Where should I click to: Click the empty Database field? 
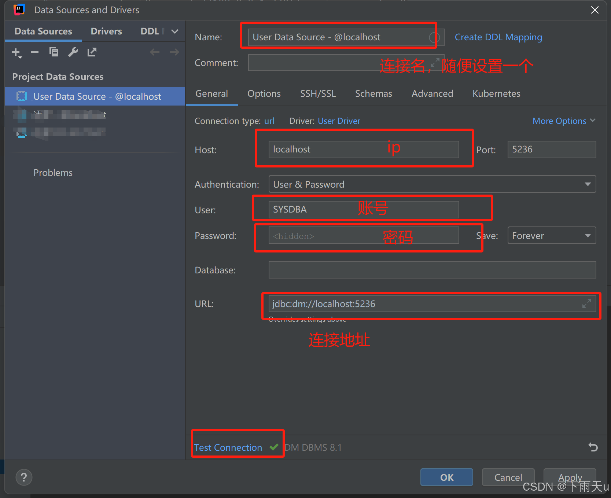tap(432, 270)
